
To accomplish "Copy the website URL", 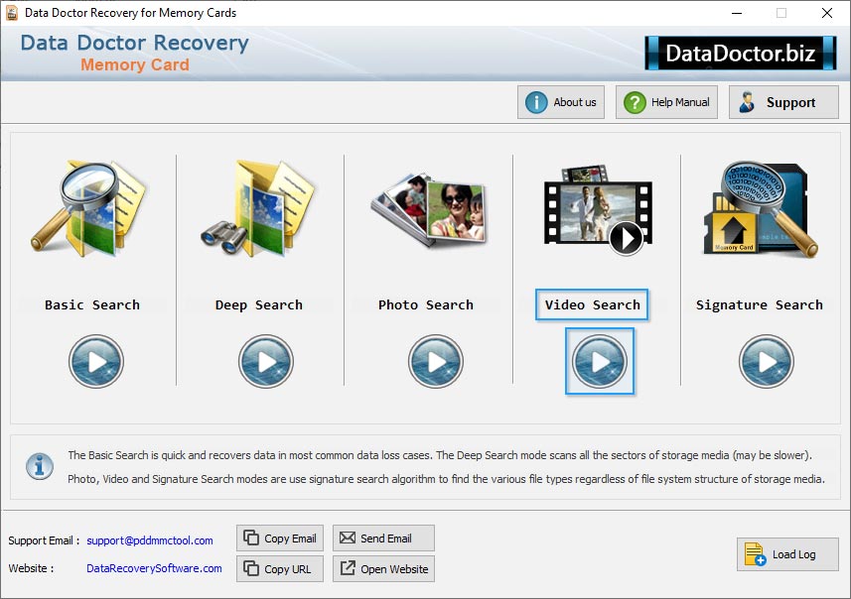I will 280,568.
